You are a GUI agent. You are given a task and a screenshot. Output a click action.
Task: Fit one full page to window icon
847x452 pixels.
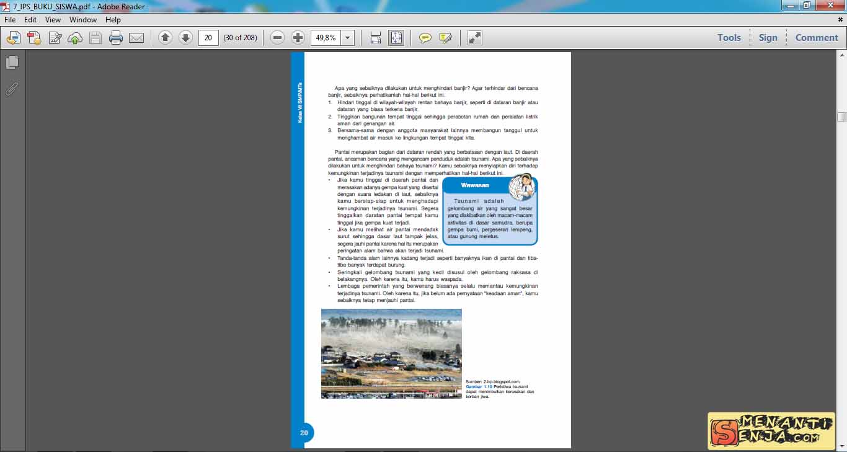pyautogui.click(x=396, y=38)
